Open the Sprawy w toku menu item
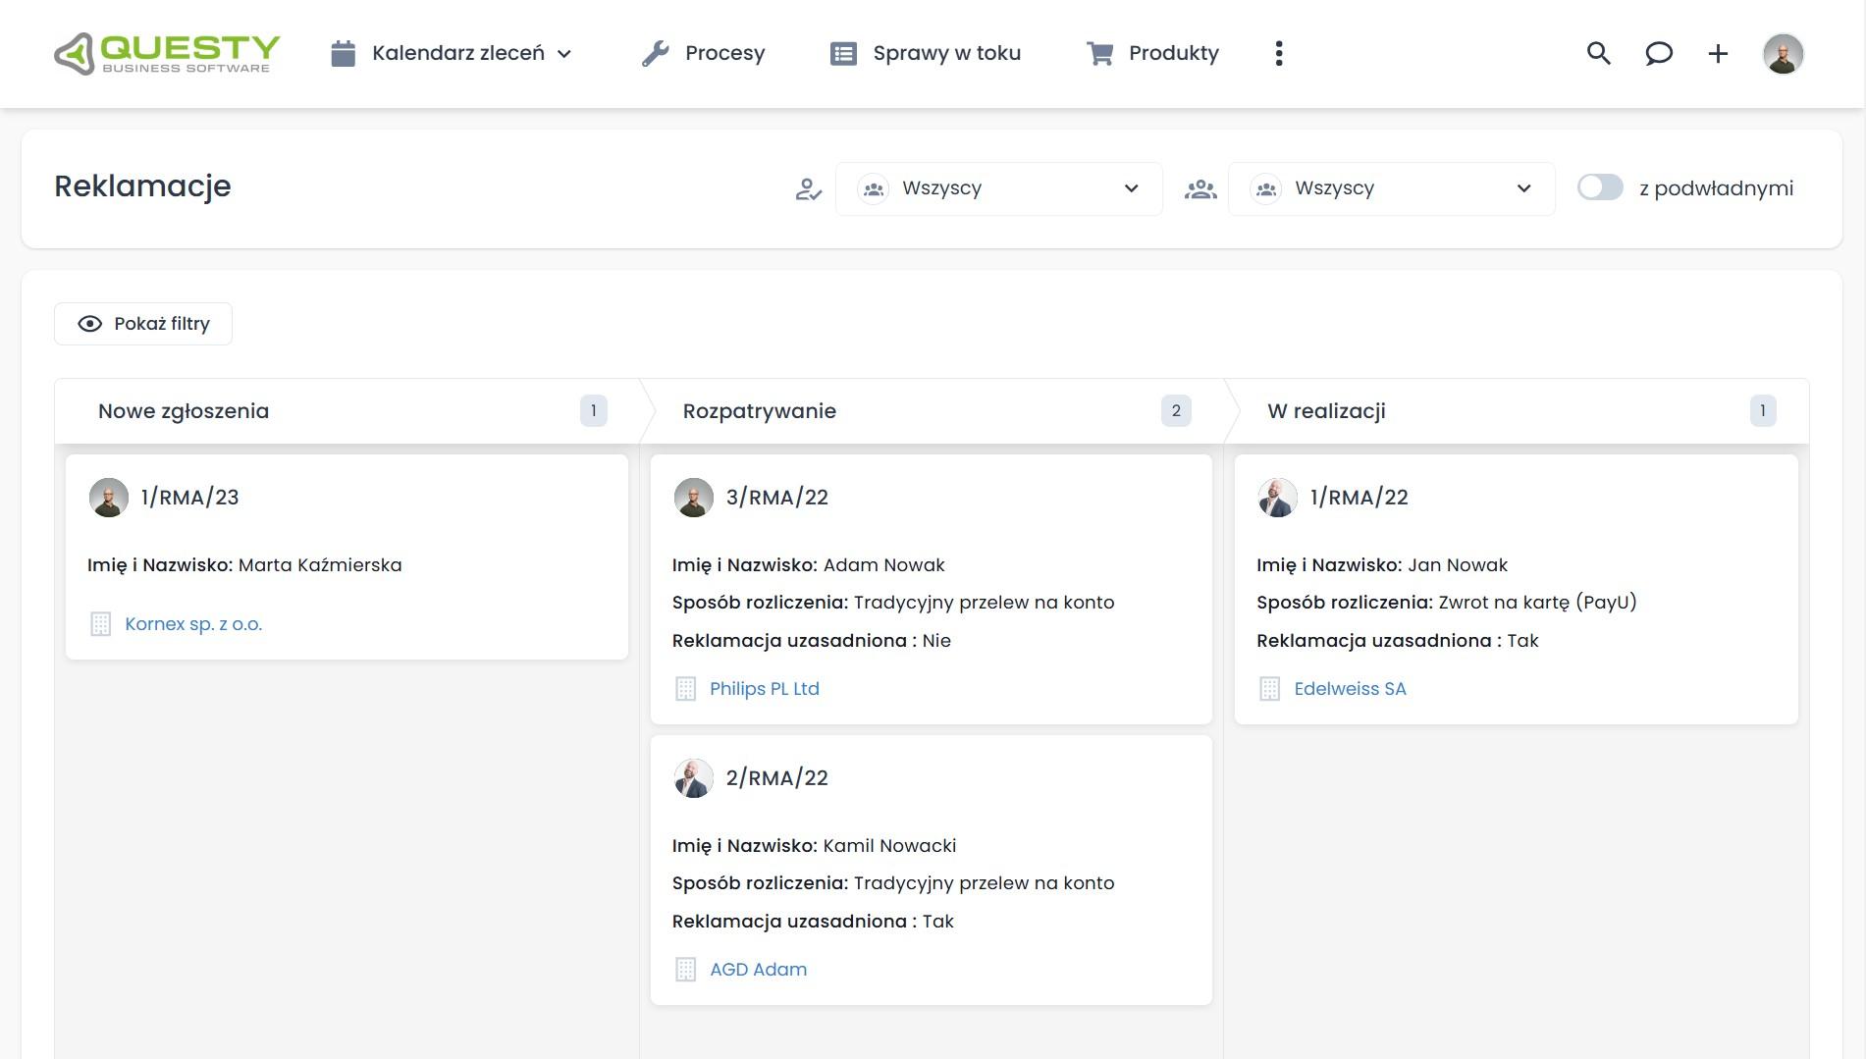This screenshot has width=1866, height=1059. 946,53
